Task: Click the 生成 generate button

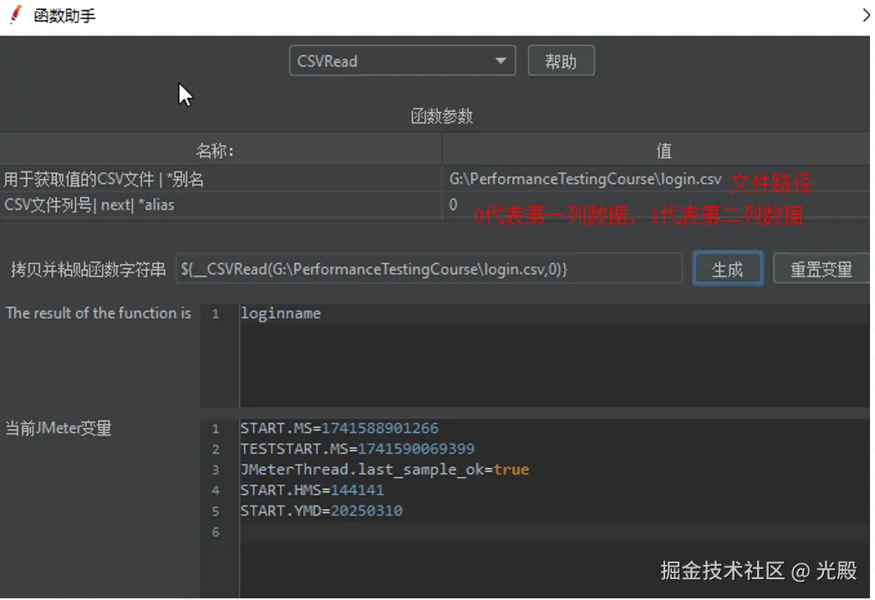Action: click(x=728, y=269)
